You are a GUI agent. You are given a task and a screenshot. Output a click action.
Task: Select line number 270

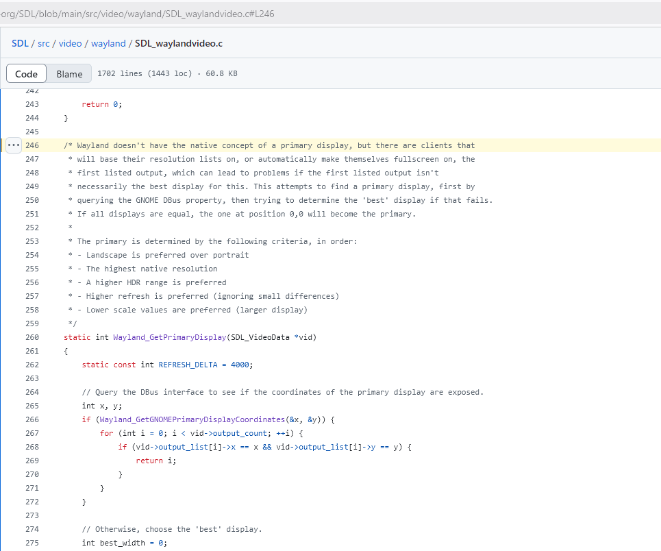coord(32,475)
